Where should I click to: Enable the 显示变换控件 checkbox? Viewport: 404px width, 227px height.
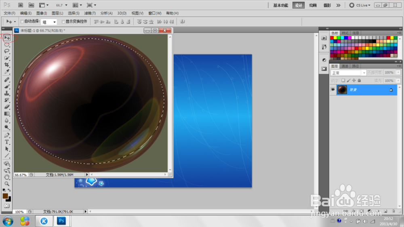[x=63, y=22]
